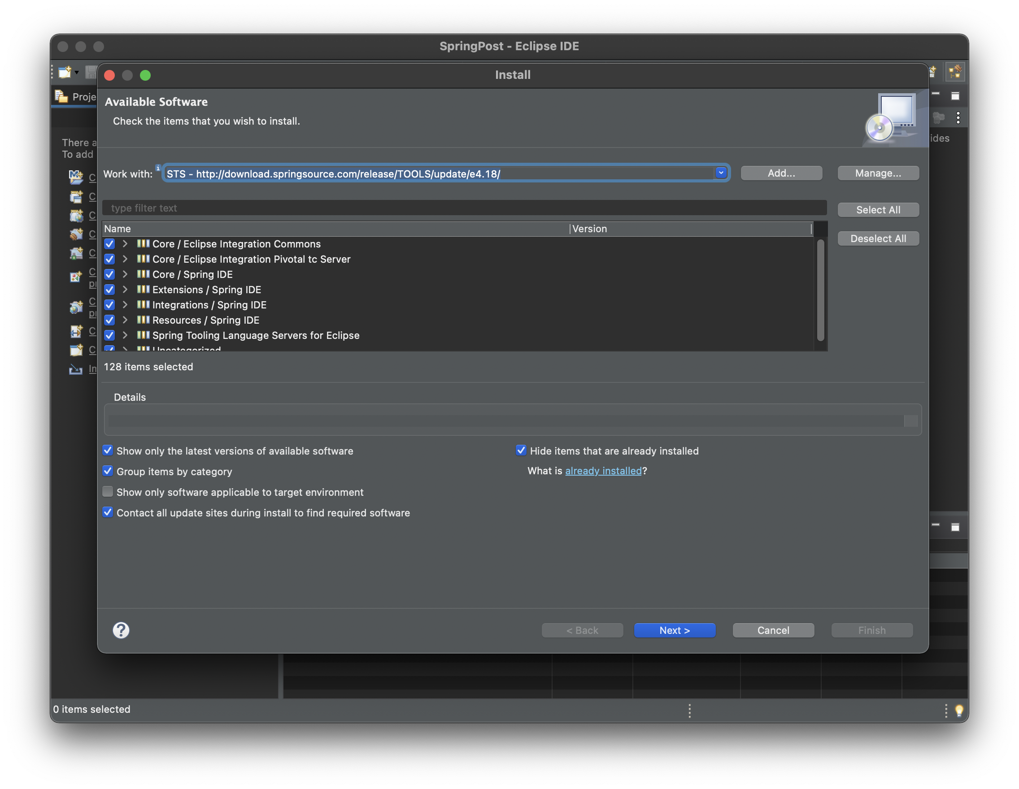1019x789 pixels.
Task: Click the import arrow icon in Project Explorer
Action: click(x=76, y=369)
